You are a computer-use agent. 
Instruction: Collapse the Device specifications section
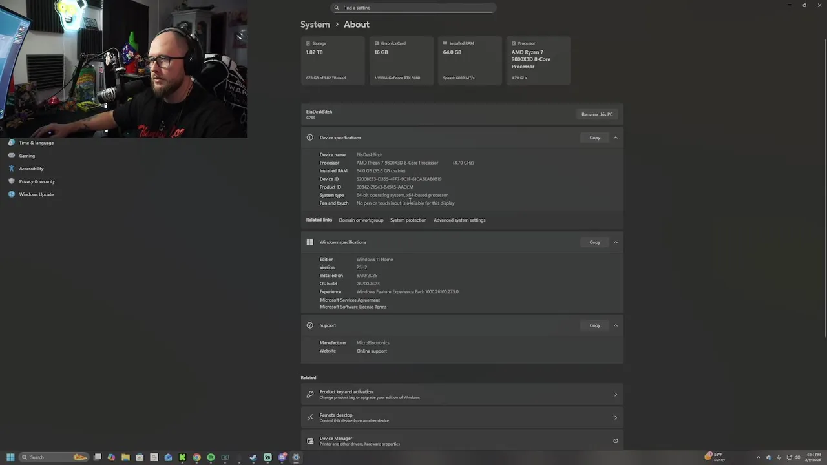coord(615,138)
